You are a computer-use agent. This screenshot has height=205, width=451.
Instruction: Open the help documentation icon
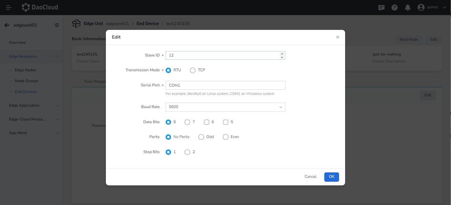pos(394,7)
